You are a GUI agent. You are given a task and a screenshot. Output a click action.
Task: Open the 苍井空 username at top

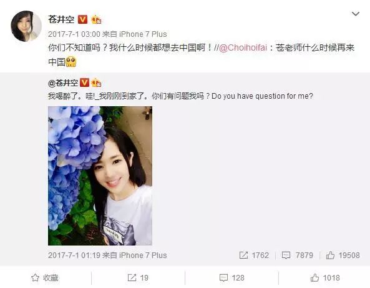point(61,19)
